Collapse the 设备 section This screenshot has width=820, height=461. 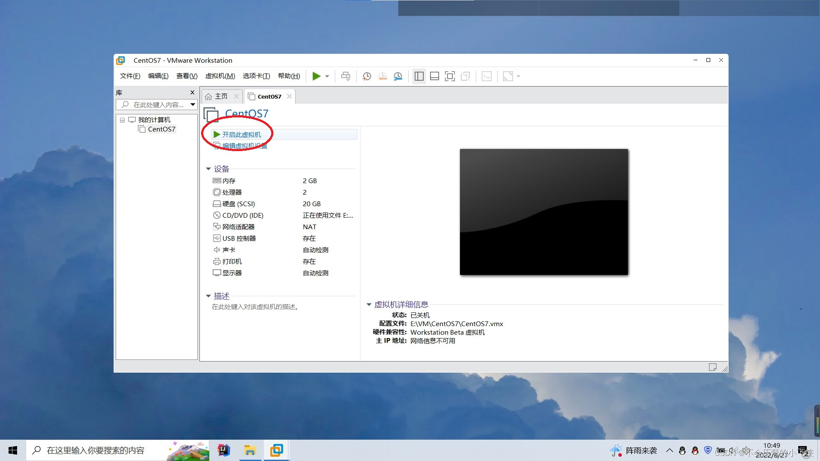pos(208,169)
